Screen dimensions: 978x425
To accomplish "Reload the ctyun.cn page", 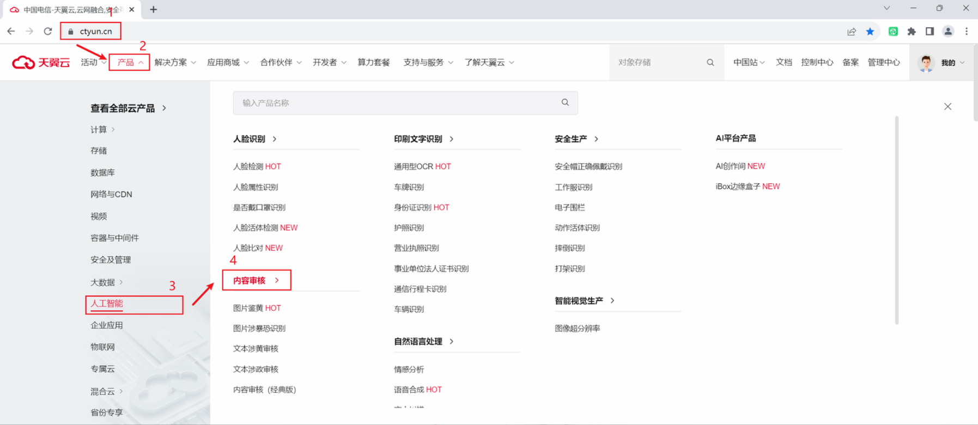I will click(x=48, y=32).
